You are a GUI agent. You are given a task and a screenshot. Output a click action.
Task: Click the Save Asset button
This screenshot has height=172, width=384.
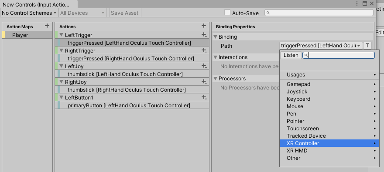[x=125, y=13]
